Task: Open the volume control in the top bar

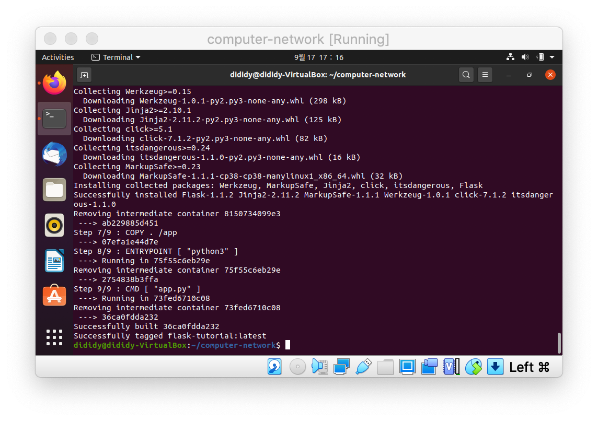Action: pos(525,57)
